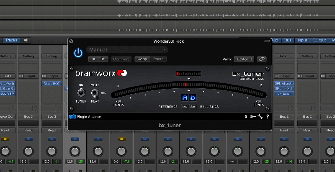Open the key license icon

click(x=253, y=116)
